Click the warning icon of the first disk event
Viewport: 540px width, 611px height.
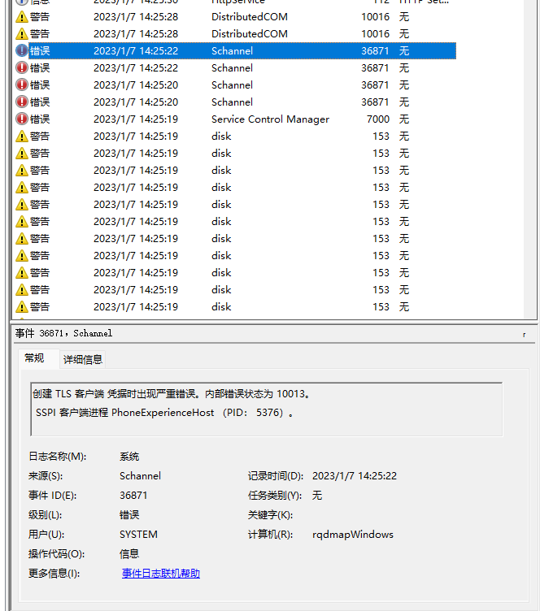pyautogui.click(x=22, y=136)
